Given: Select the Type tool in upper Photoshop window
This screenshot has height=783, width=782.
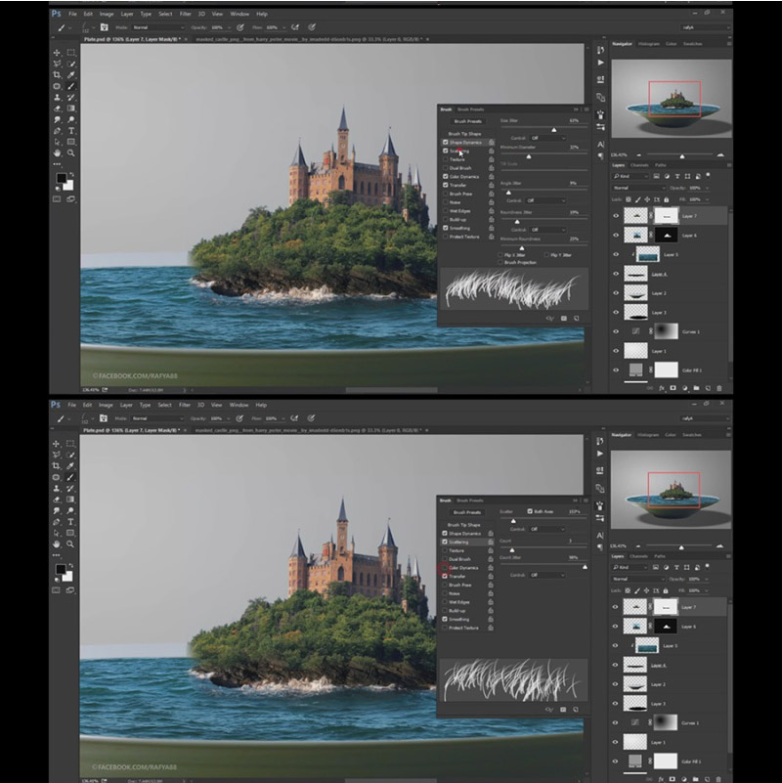Looking at the screenshot, I should [x=71, y=131].
